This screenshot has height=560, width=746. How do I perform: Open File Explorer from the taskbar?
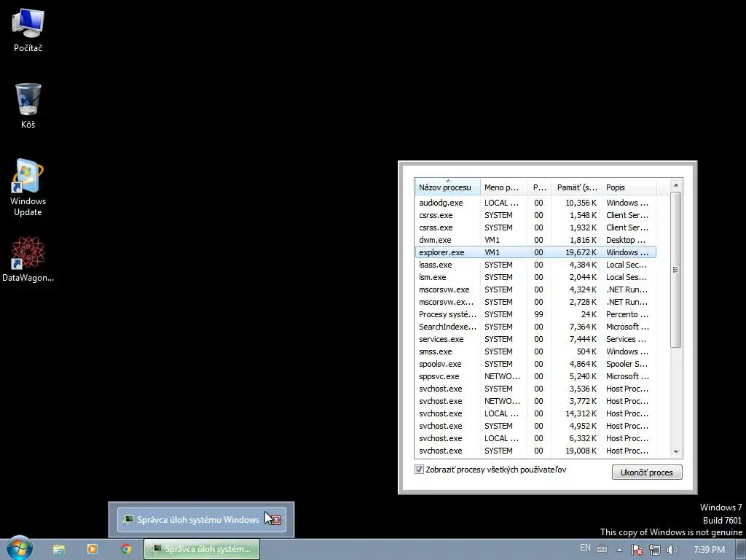pos(59,549)
